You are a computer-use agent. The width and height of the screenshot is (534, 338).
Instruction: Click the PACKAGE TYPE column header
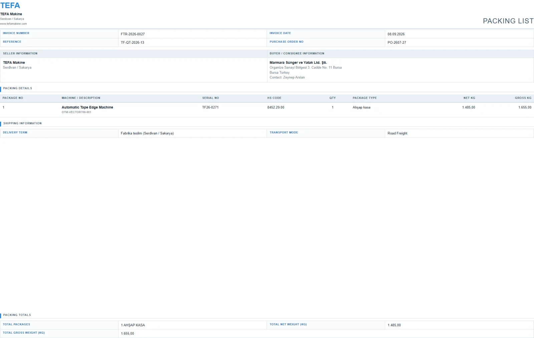click(x=365, y=98)
